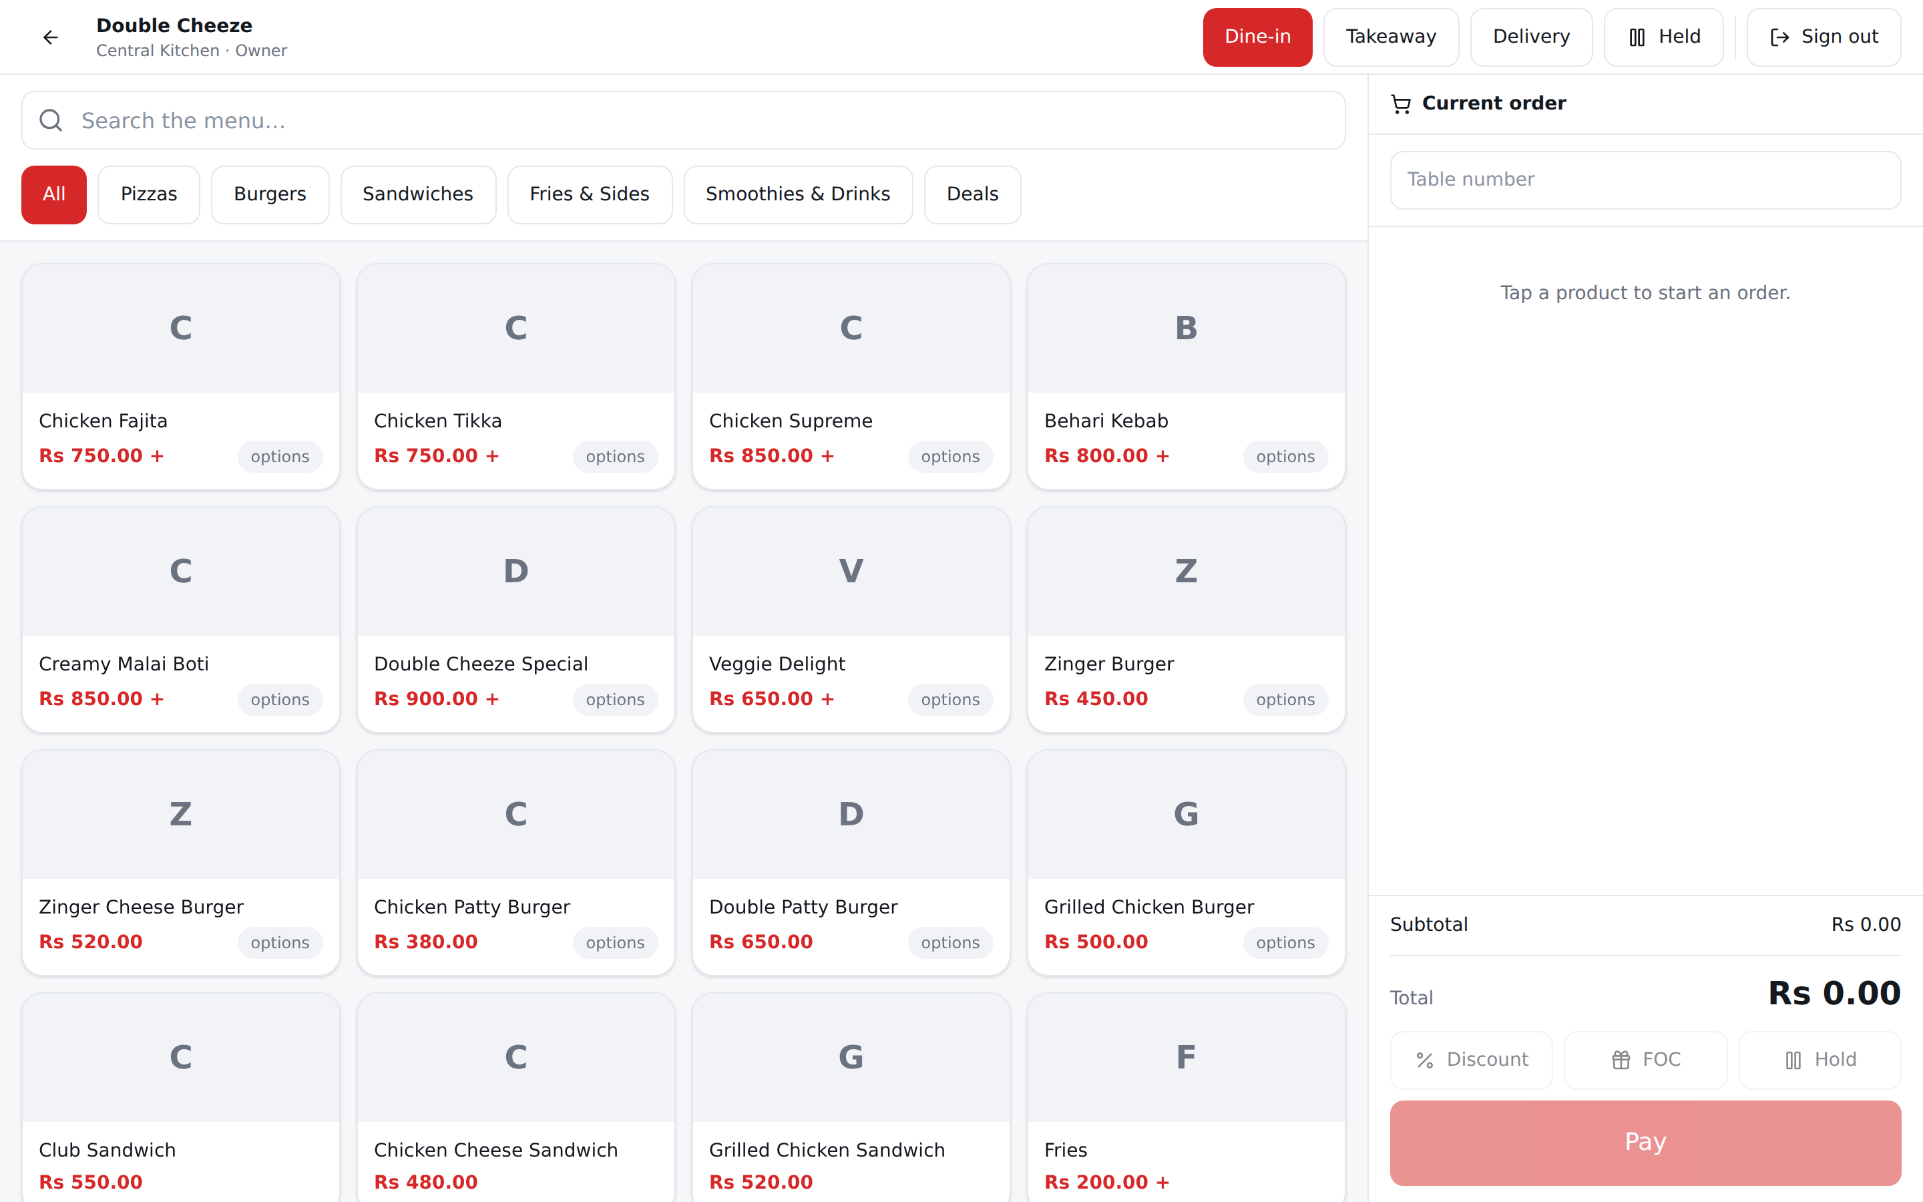The width and height of the screenshot is (1923, 1202).
Task: Click the Double Cheeze restaurant title
Action: pyautogui.click(x=174, y=25)
